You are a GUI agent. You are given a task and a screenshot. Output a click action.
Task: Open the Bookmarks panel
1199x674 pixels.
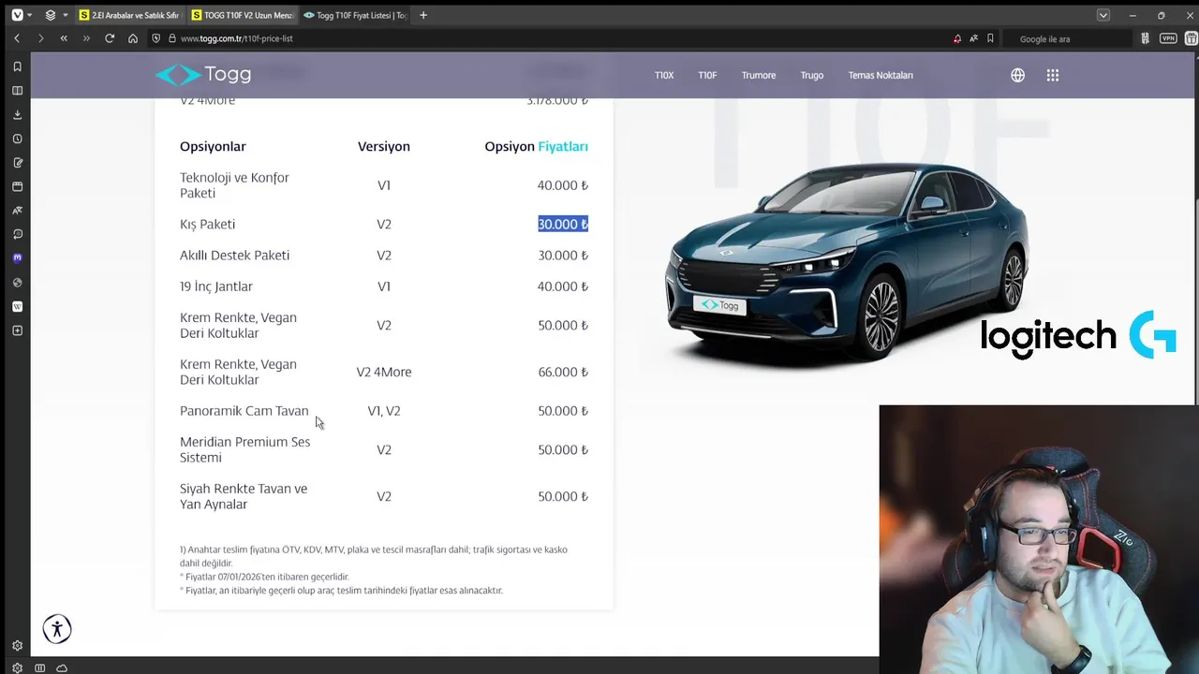17,66
